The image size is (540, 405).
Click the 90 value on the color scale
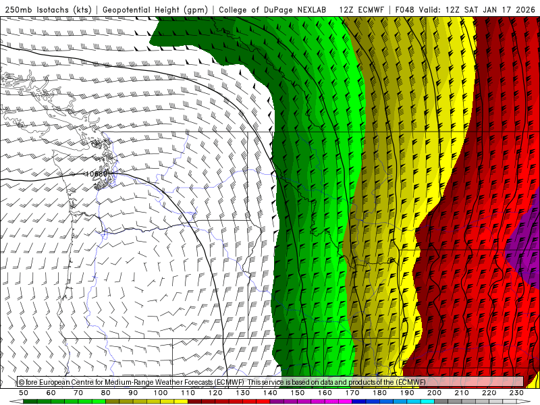[133, 393]
